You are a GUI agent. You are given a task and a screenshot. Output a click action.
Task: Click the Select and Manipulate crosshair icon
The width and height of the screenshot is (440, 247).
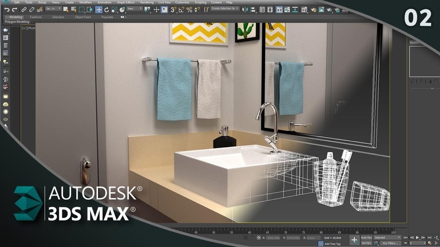156,10
